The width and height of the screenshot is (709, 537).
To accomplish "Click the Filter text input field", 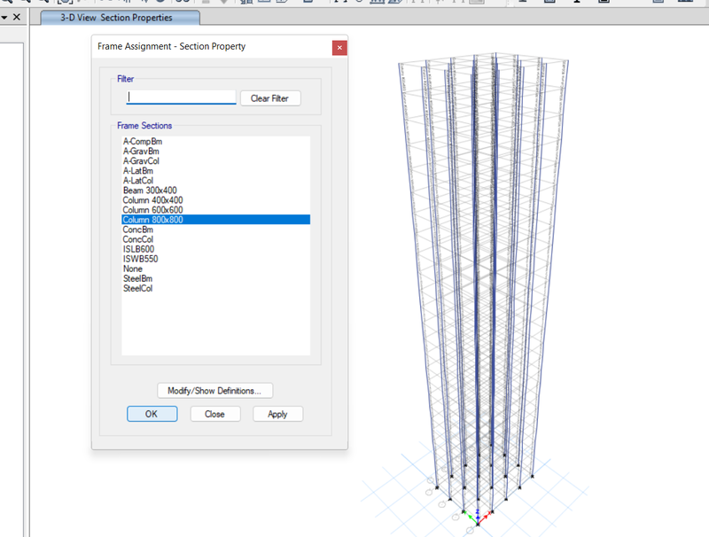I will (x=181, y=97).
